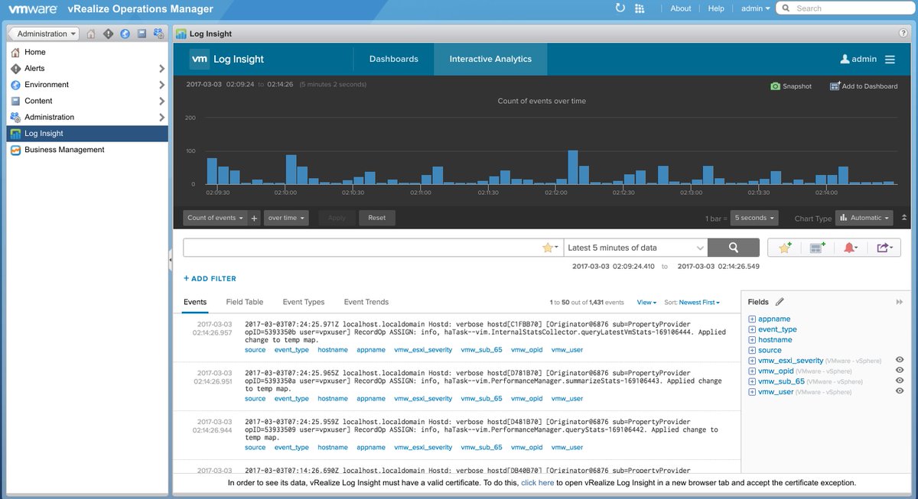This screenshot has height=499, width=918.
Task: Click the help question mark icon
Action: 903,34
